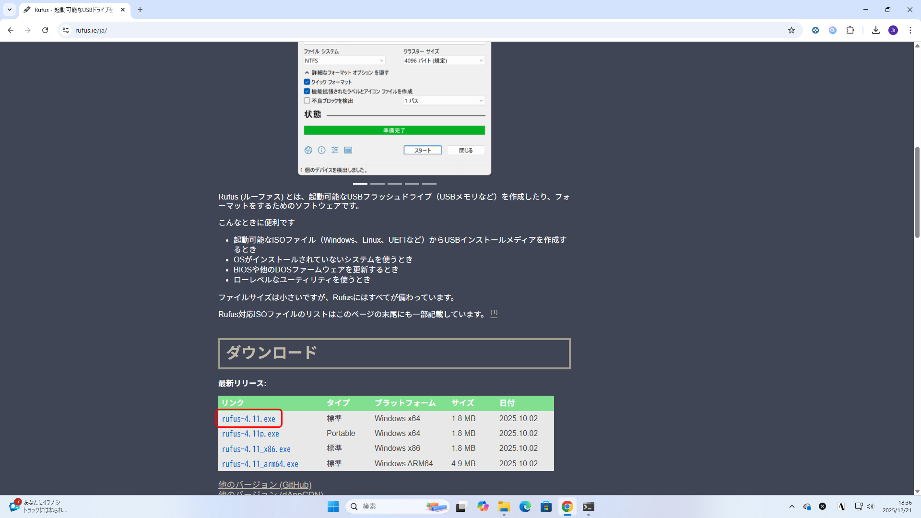Open 他のバージョン (GitHub) link
The height and width of the screenshot is (518, 921).
pyautogui.click(x=265, y=484)
